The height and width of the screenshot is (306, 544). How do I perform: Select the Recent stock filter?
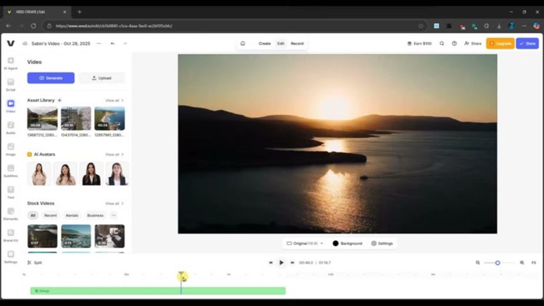[51, 215]
